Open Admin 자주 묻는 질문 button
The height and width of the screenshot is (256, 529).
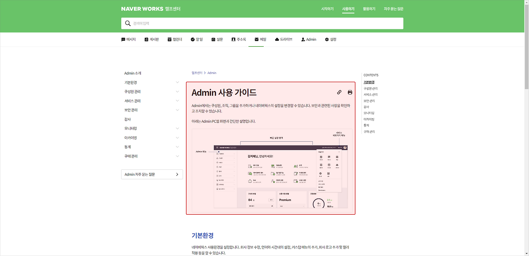[152, 174]
